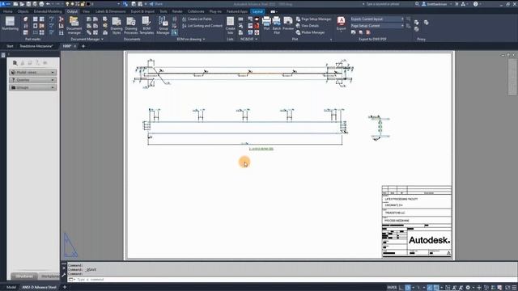Open command line customize wrench
The width and height of the screenshot is (518, 291).
[64, 275]
